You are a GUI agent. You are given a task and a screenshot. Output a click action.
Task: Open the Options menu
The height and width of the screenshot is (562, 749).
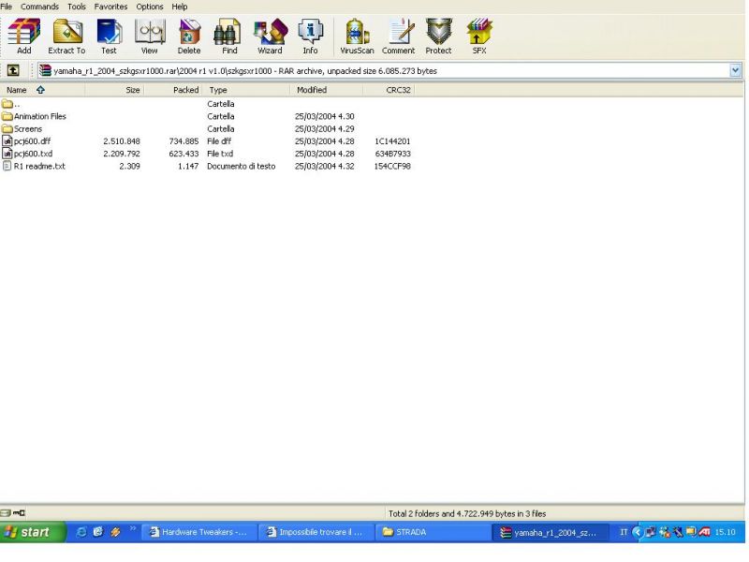click(x=150, y=7)
